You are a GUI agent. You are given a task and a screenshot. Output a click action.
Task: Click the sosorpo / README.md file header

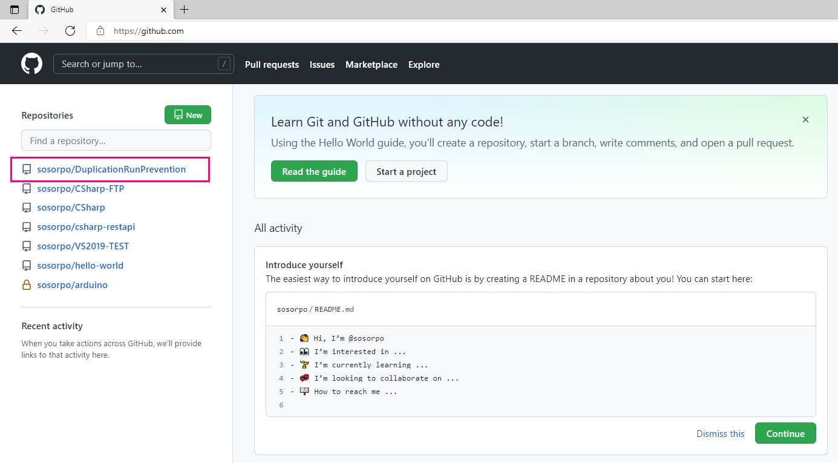[315, 309]
